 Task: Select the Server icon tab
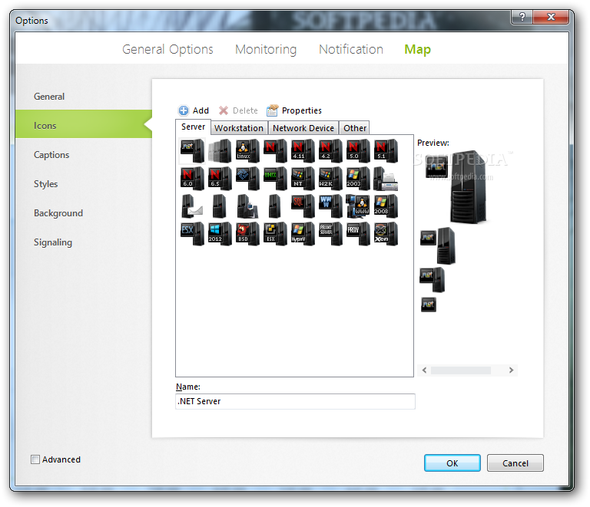click(193, 127)
